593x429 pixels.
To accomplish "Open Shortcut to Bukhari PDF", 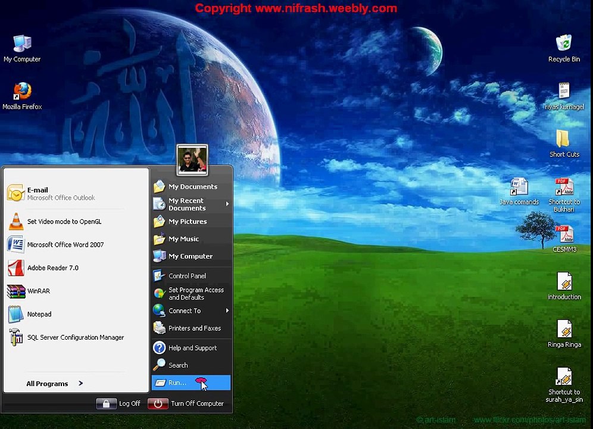I will (x=564, y=195).
